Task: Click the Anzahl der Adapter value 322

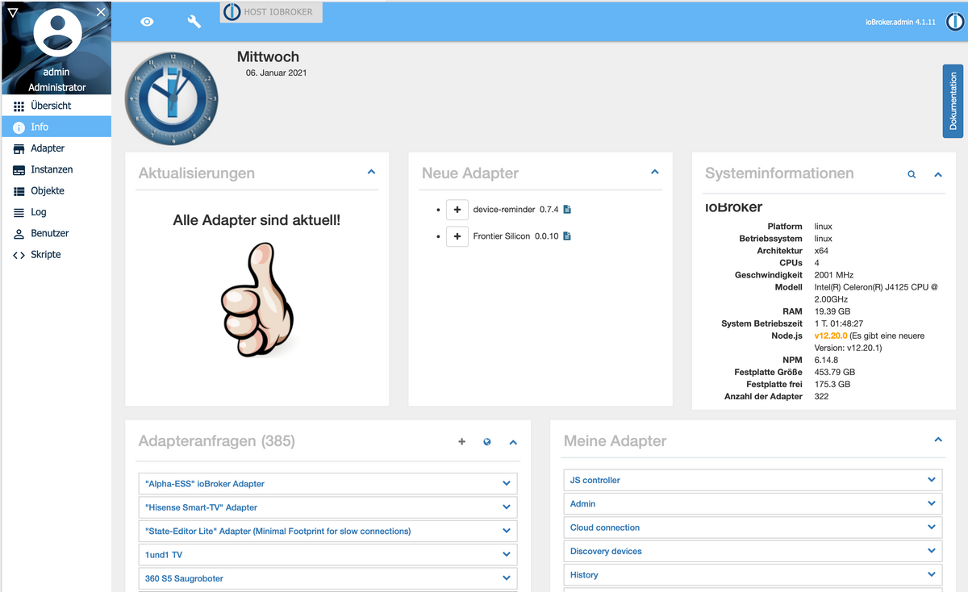Action: click(821, 397)
